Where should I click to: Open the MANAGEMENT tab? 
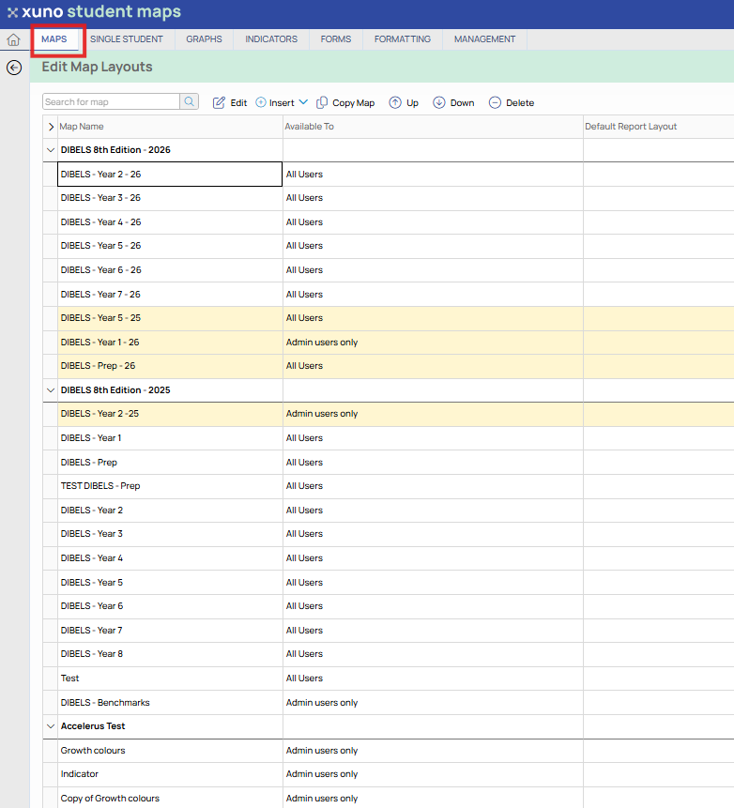click(484, 39)
